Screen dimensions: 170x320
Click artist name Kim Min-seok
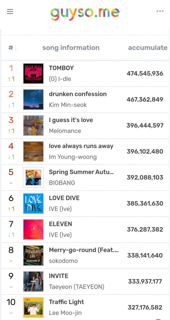68,105
